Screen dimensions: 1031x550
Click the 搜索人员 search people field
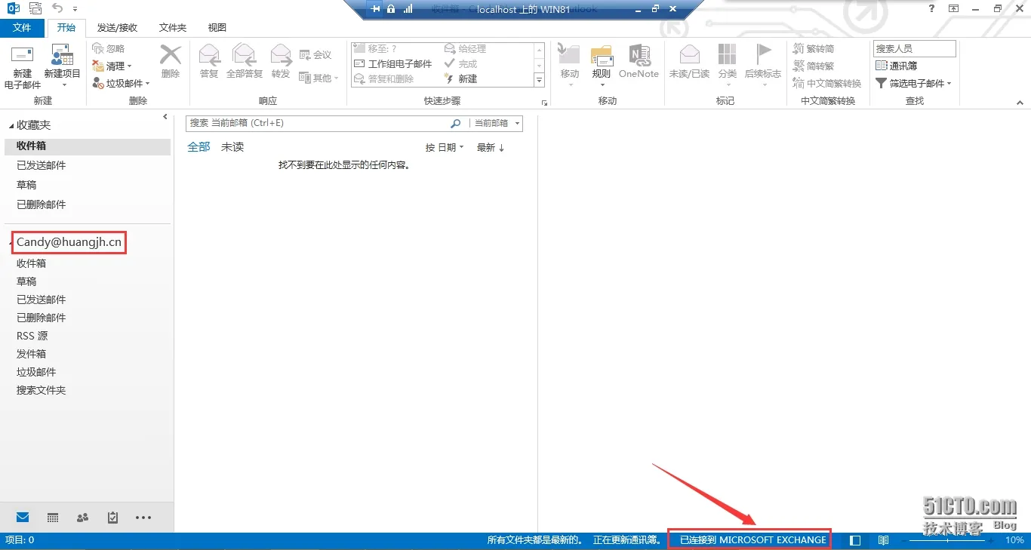(915, 48)
